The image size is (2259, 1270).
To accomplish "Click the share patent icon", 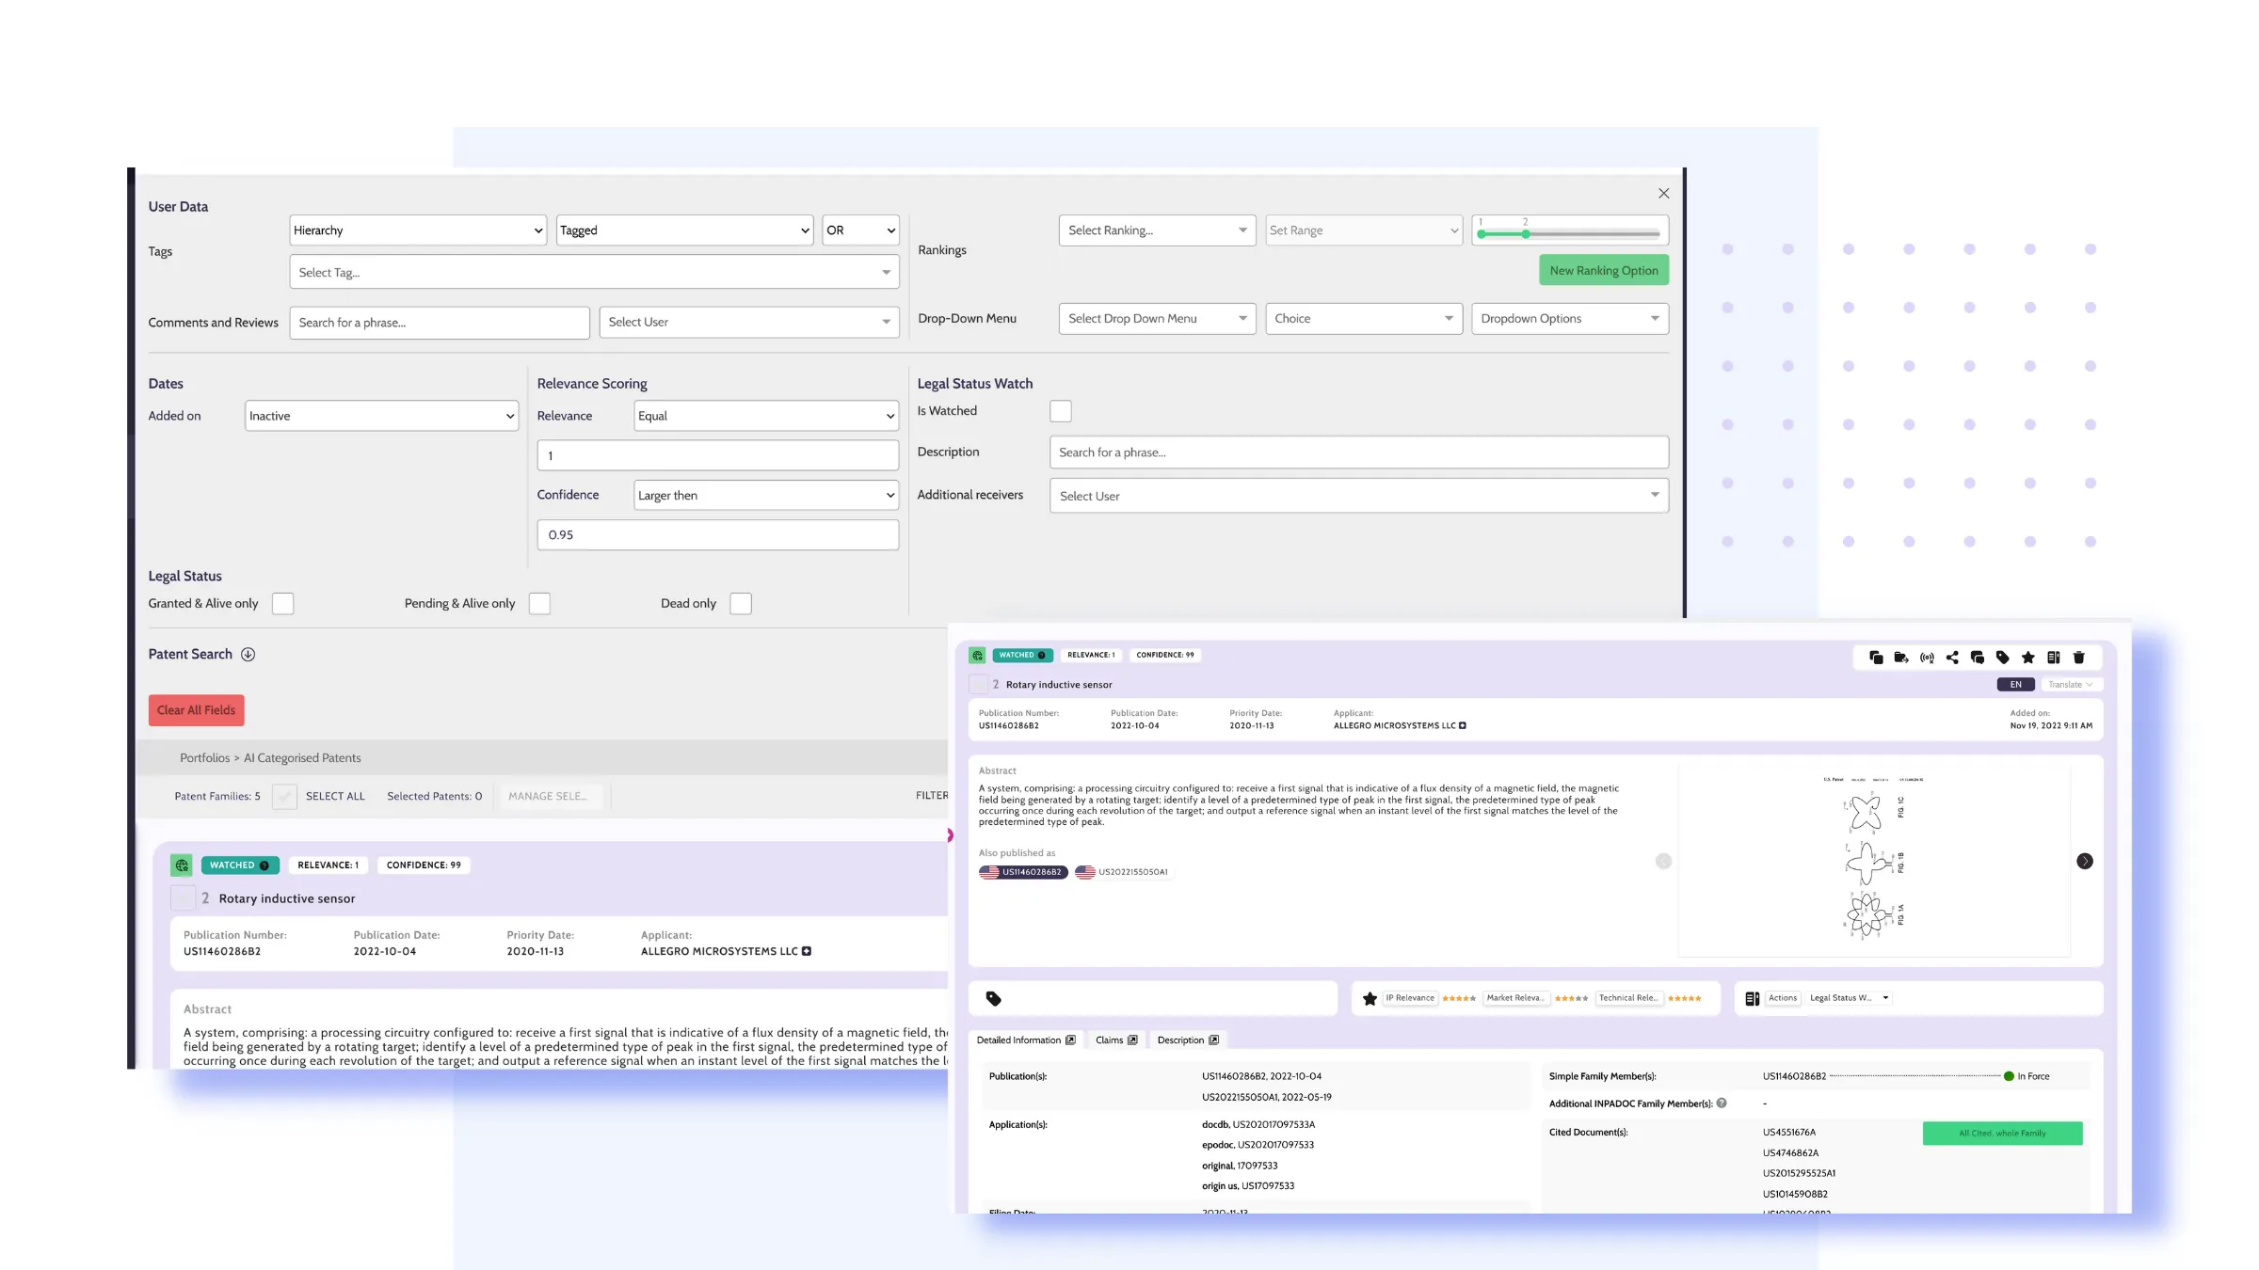I will [1952, 658].
